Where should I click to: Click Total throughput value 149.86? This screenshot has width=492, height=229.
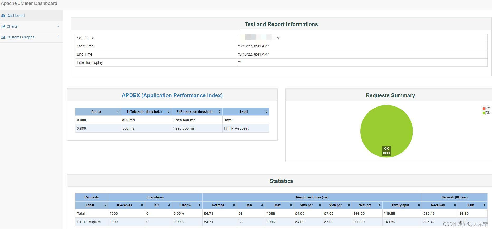click(389, 213)
